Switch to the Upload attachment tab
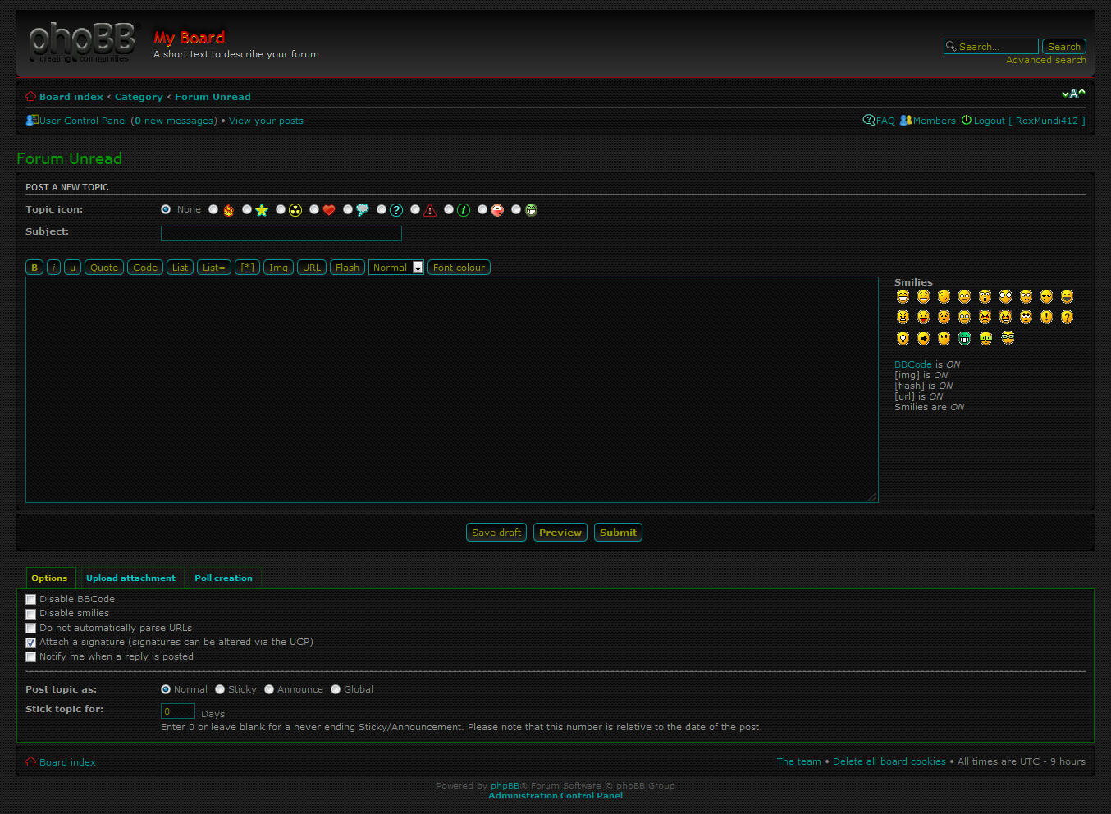The width and height of the screenshot is (1111, 814). (x=130, y=578)
